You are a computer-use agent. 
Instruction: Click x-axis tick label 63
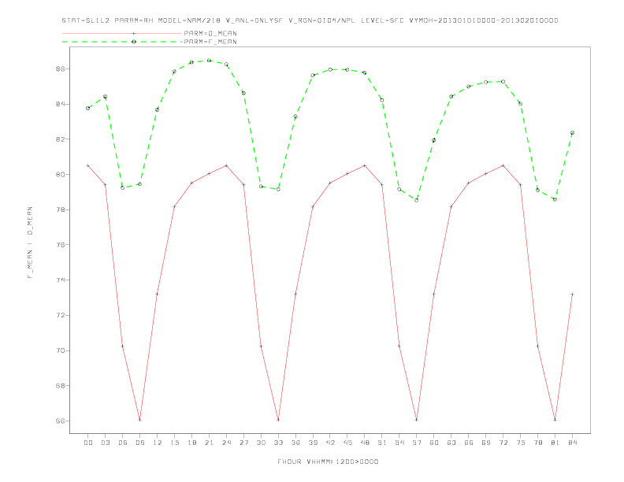(x=451, y=443)
